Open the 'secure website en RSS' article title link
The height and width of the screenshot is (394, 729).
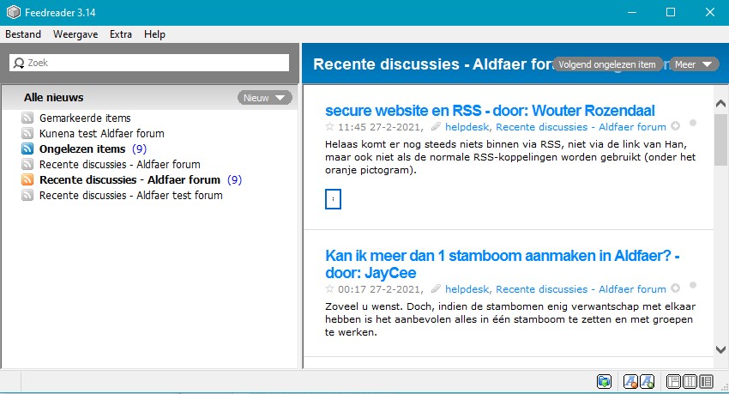point(490,111)
